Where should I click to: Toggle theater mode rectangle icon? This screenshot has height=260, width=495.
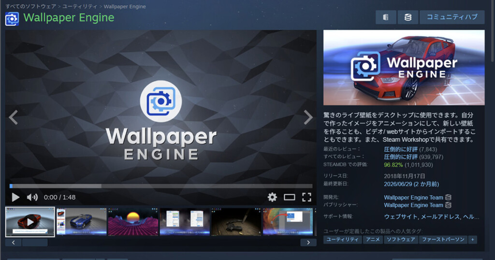click(290, 197)
